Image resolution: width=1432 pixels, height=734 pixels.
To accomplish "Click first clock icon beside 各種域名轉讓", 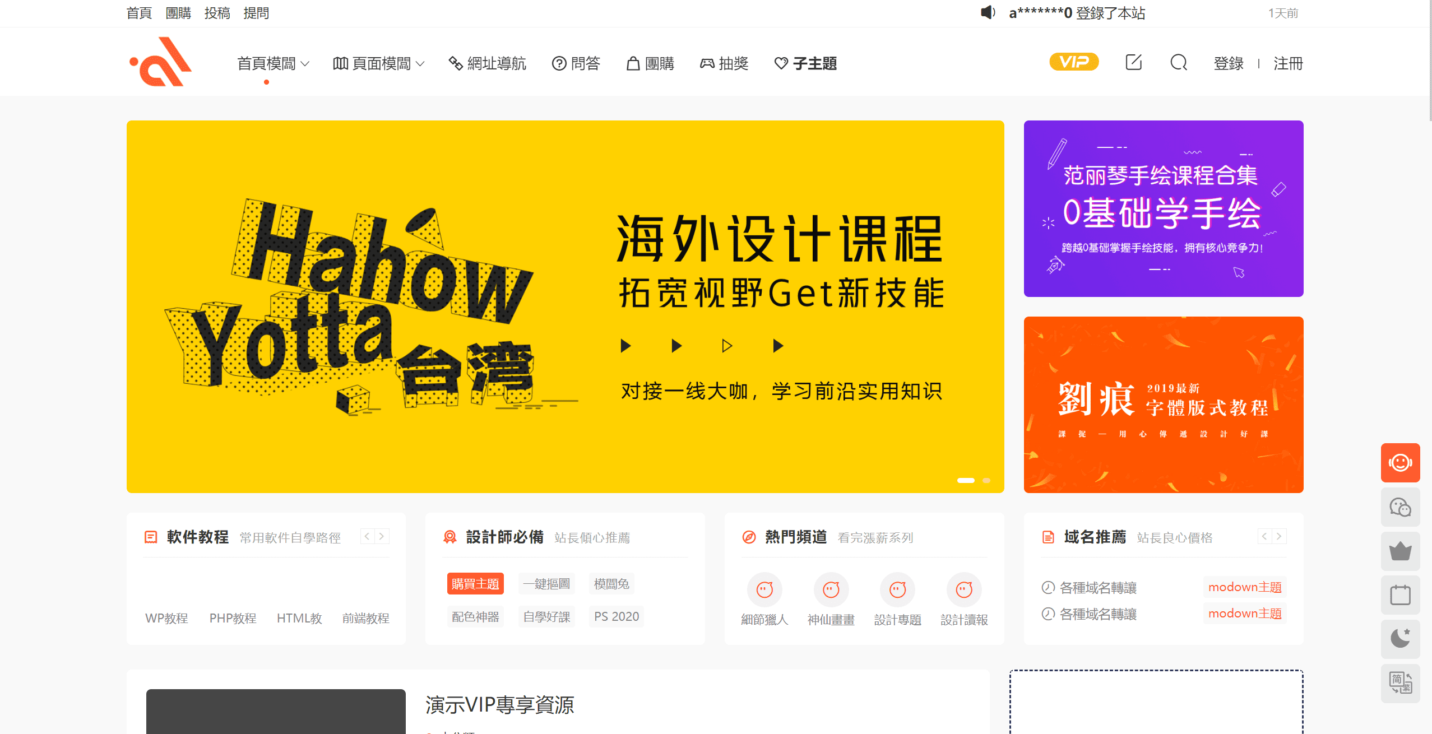I will point(1048,587).
